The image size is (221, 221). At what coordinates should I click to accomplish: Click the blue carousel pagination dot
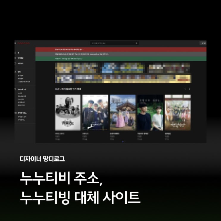[123, 142]
